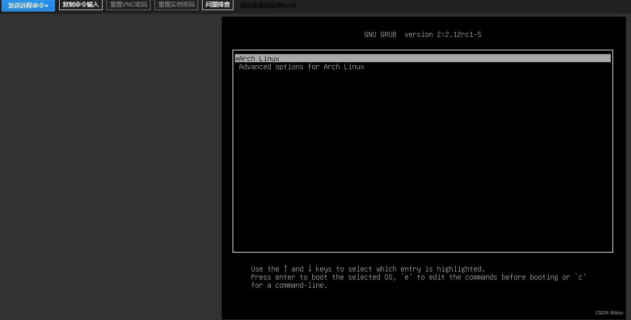Open the 问题排查 troubleshooting panel
Screen dimensions: 631x320
[x=217, y=5]
